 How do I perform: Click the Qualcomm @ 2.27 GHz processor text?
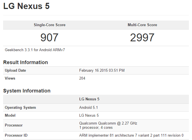point(108,123)
